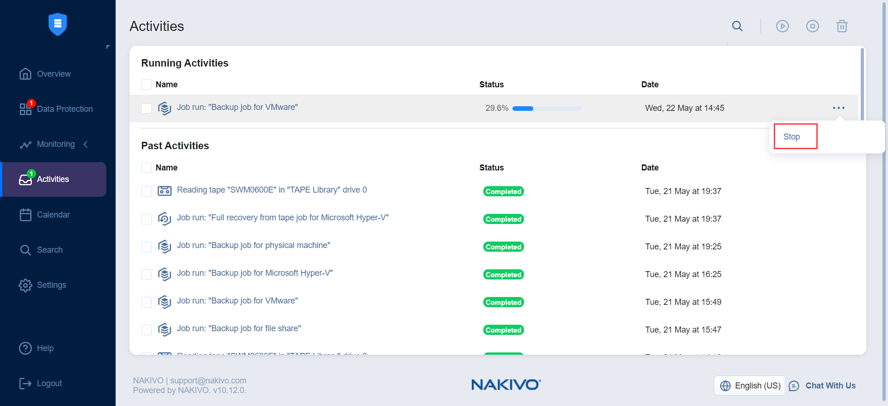Click the Stop circle icon in toolbar

(812, 26)
